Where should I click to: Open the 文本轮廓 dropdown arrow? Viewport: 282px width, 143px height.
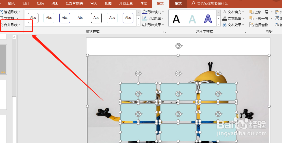[x=243, y=19]
